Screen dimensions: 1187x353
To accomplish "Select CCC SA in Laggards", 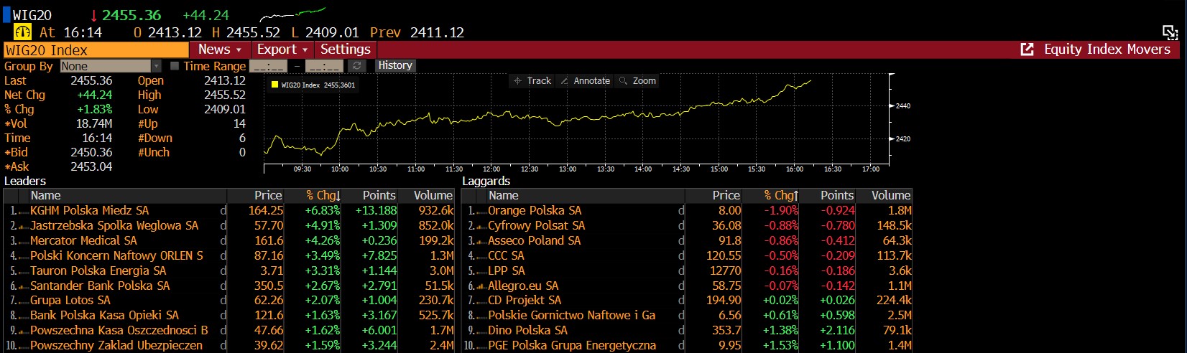I will [x=687, y=256].
